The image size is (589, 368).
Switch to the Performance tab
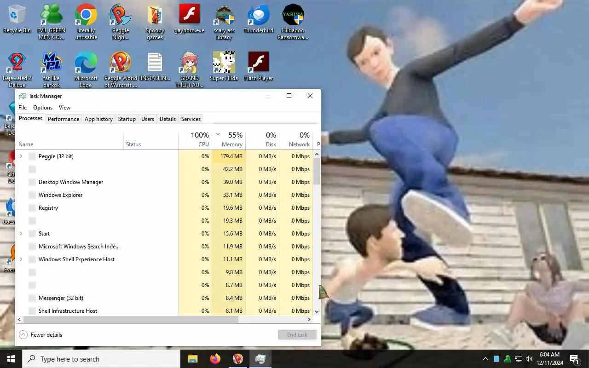pyautogui.click(x=64, y=119)
